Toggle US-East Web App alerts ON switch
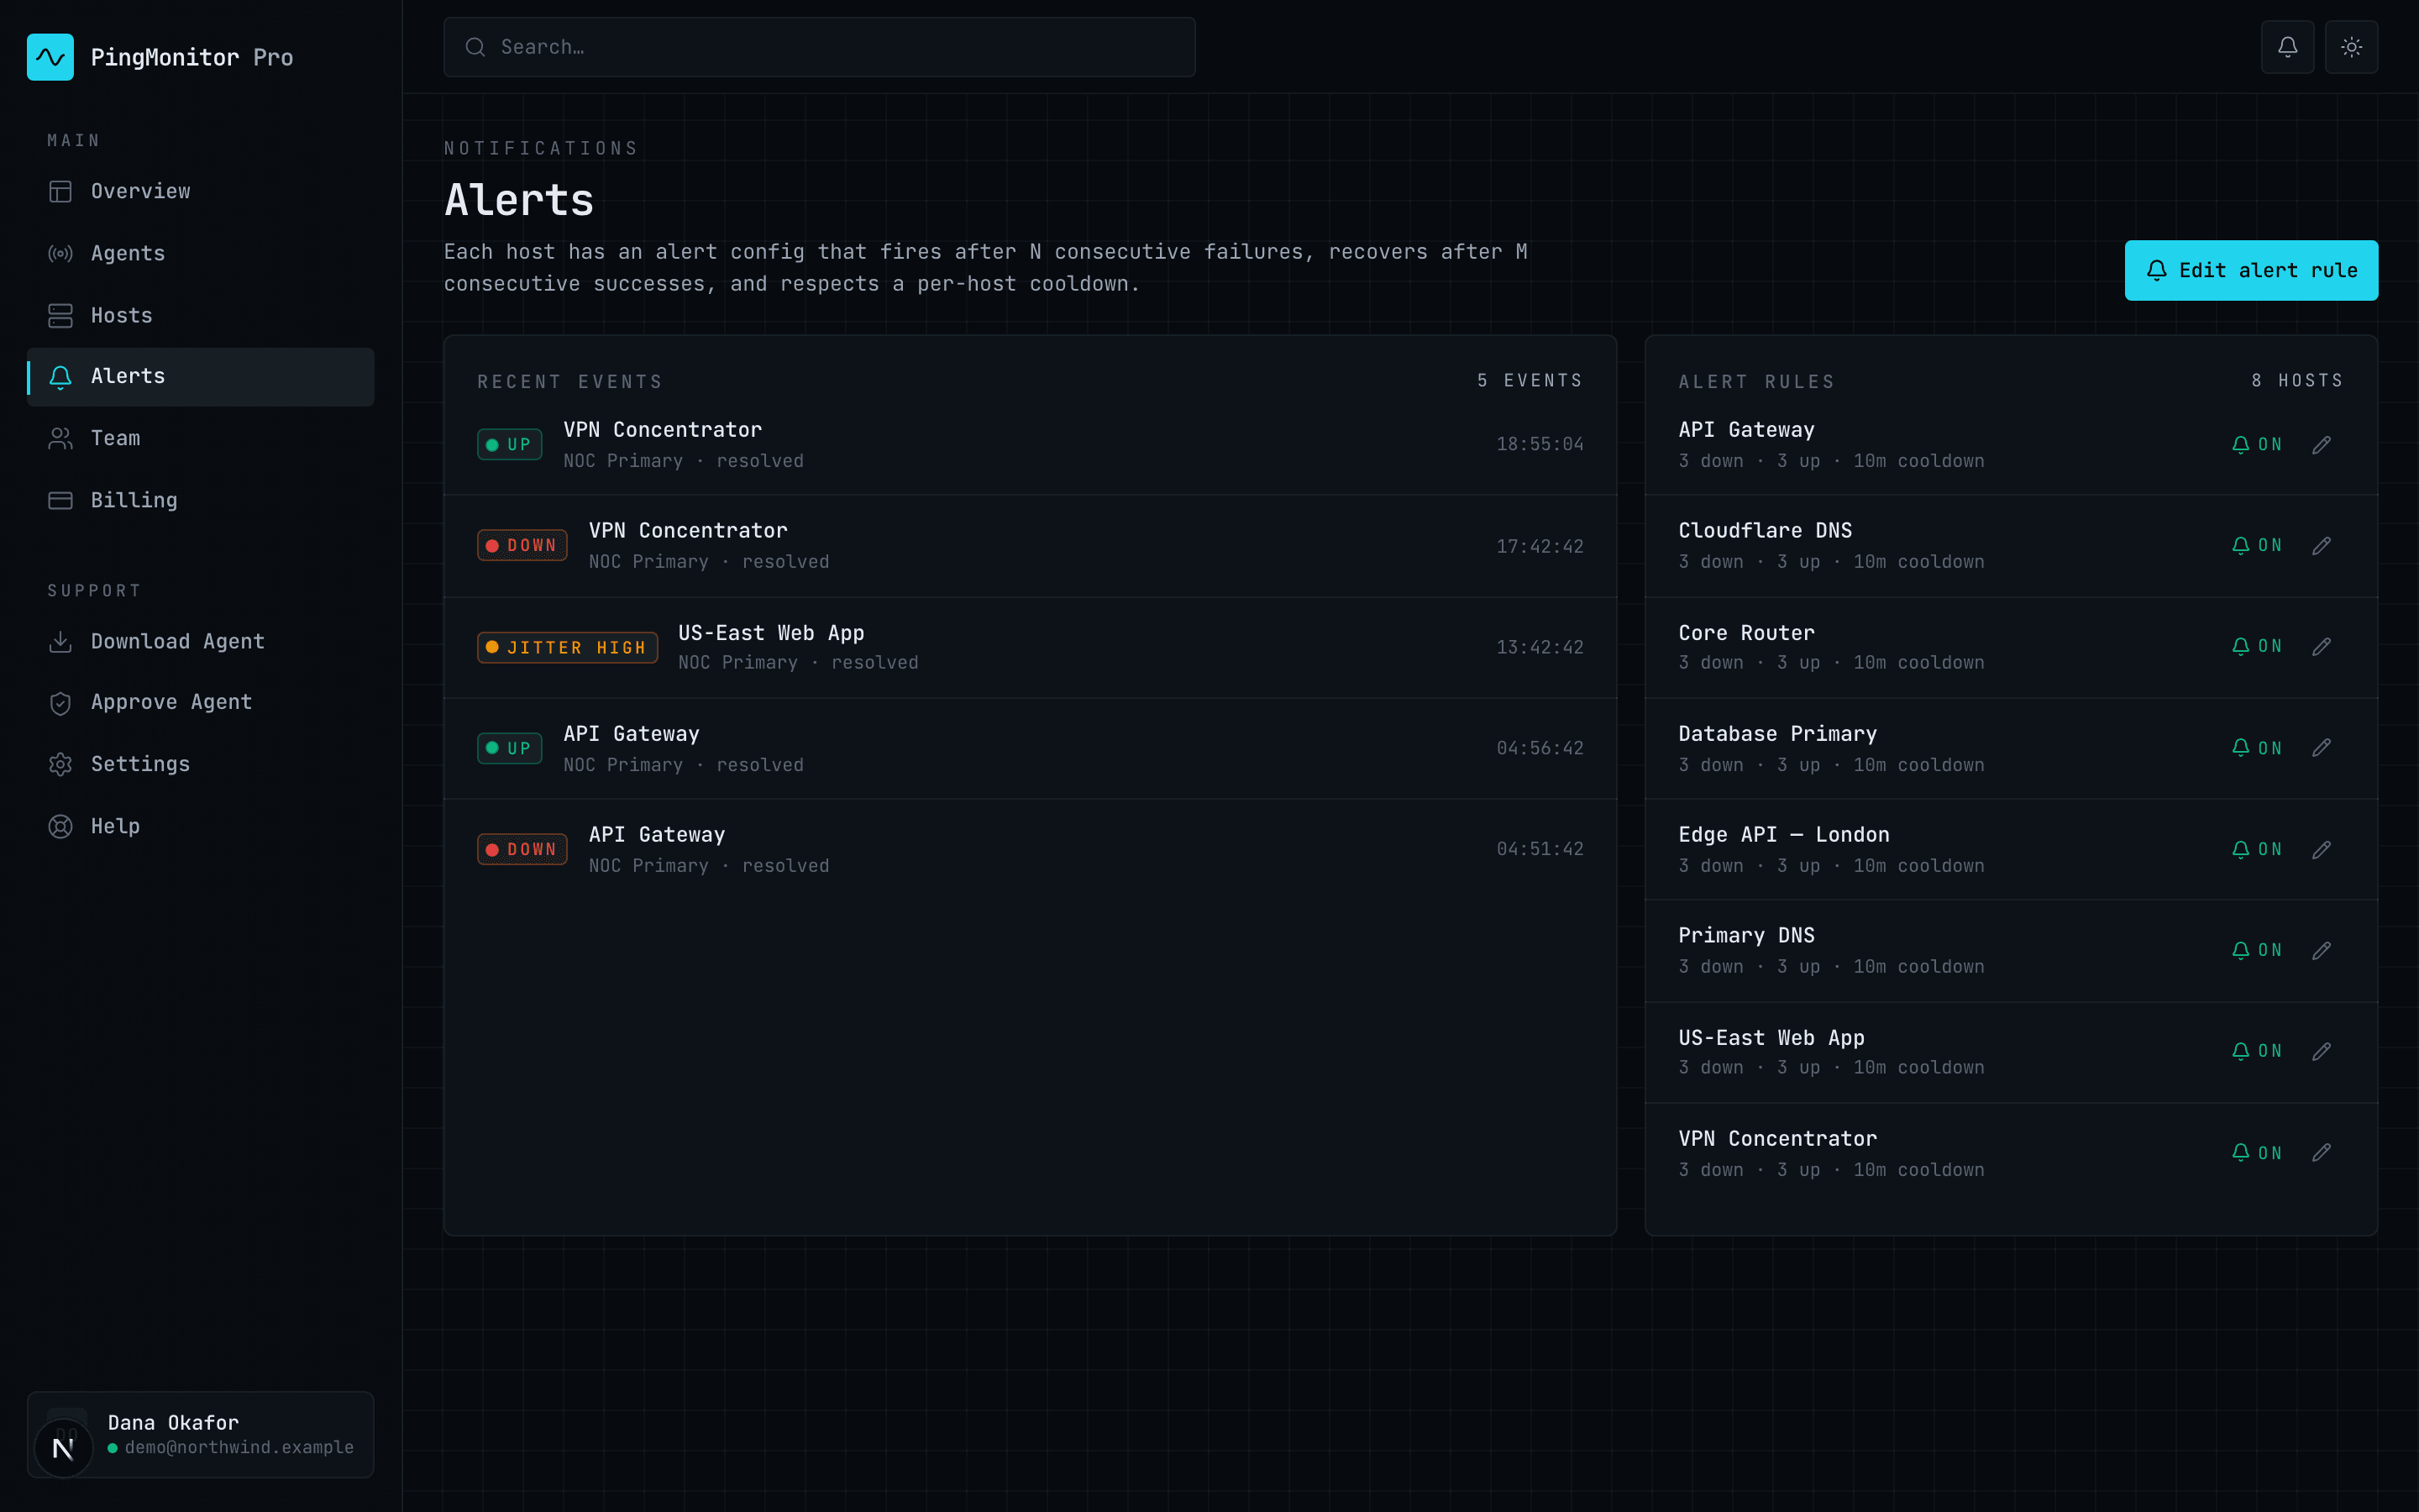The image size is (2419, 1512). pyautogui.click(x=2257, y=1052)
